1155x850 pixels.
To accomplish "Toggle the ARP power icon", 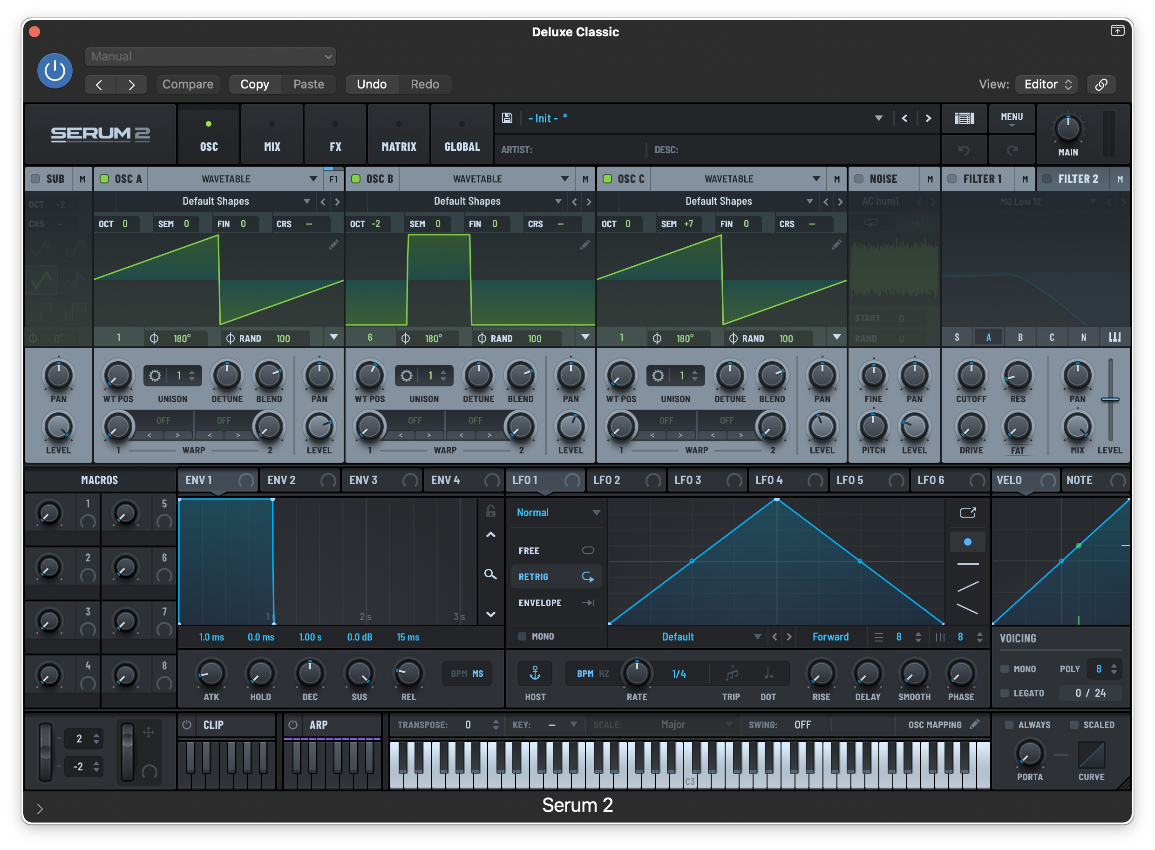I will (293, 724).
